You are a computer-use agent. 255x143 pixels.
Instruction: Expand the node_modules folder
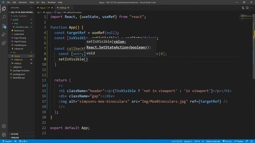tap(21, 16)
